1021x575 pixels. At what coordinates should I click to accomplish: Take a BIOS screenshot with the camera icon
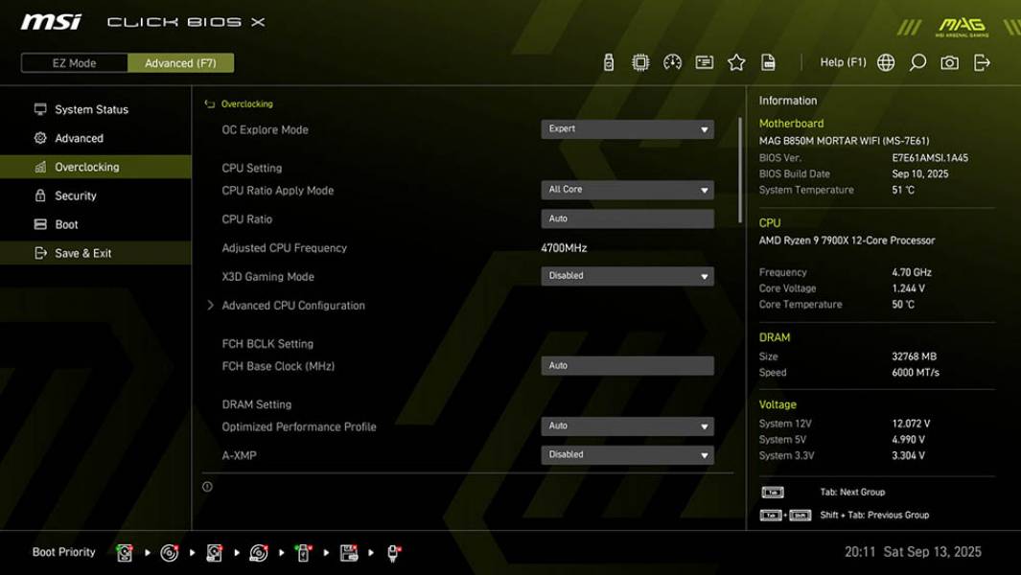pyautogui.click(x=950, y=61)
